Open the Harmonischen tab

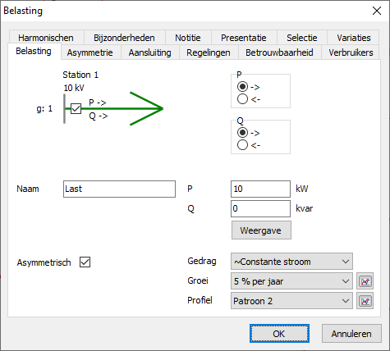(46, 38)
